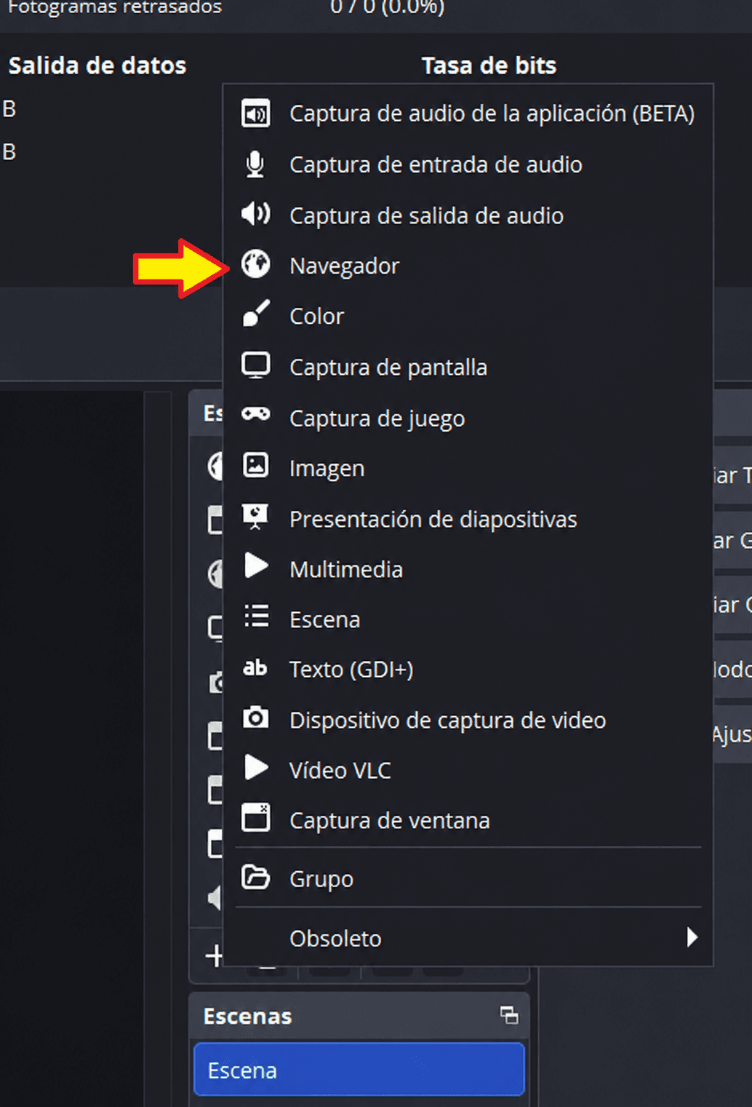This screenshot has height=1107, width=752.
Task: Click the play icon next to Multimedia
Action: (255, 566)
